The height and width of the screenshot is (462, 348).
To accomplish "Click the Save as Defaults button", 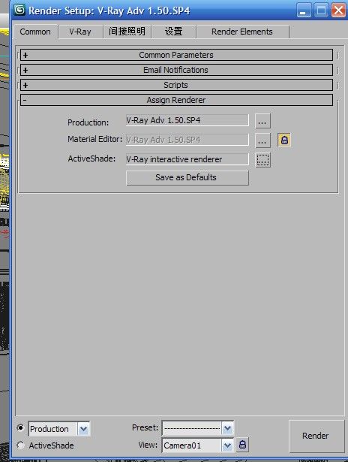I will 187,178.
